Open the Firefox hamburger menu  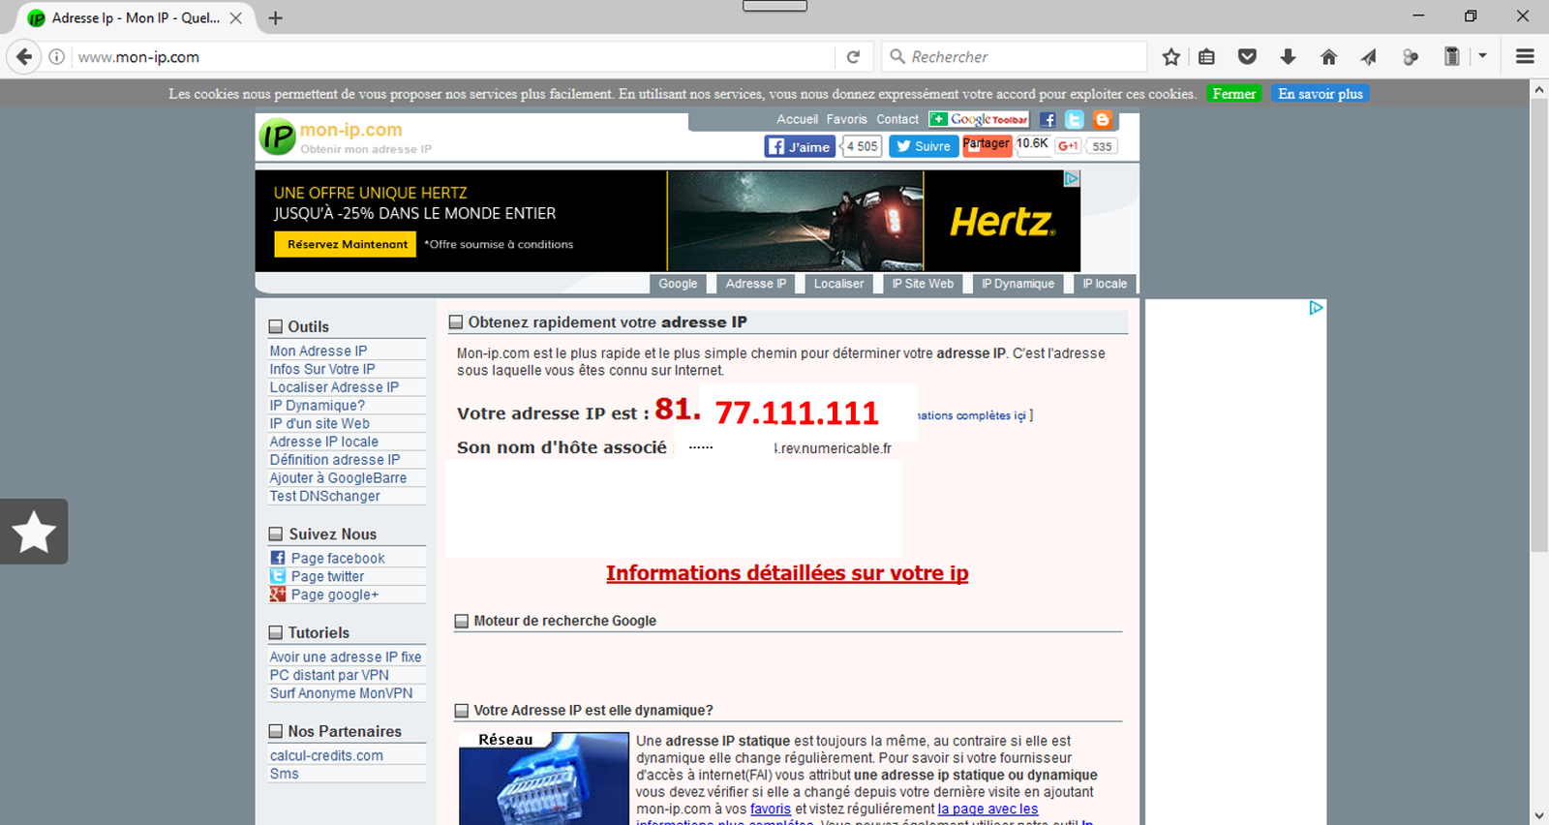click(x=1525, y=57)
